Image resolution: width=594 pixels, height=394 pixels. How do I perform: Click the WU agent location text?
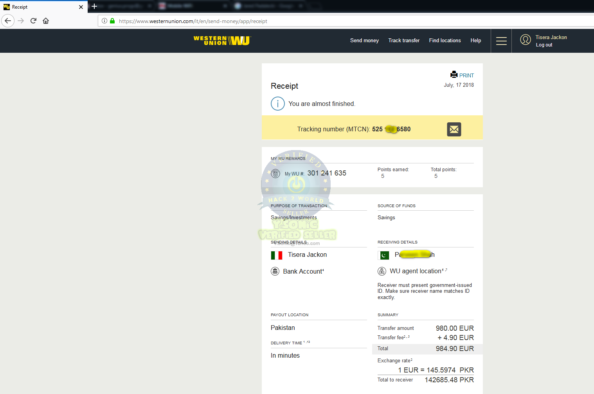[x=416, y=271]
